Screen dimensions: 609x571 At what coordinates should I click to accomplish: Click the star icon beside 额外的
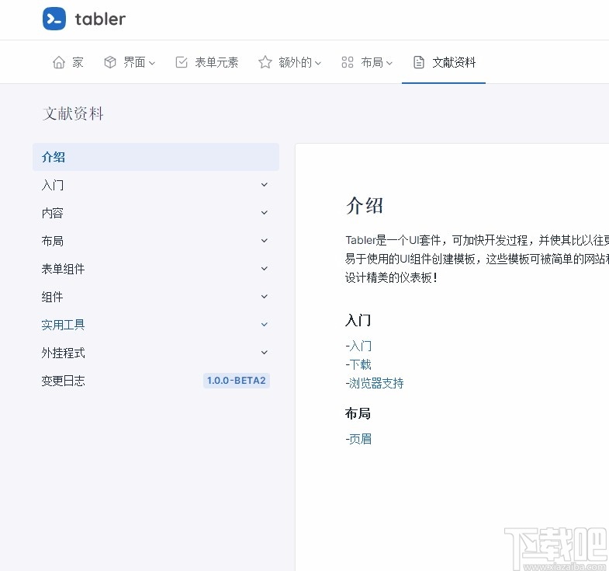tap(265, 62)
